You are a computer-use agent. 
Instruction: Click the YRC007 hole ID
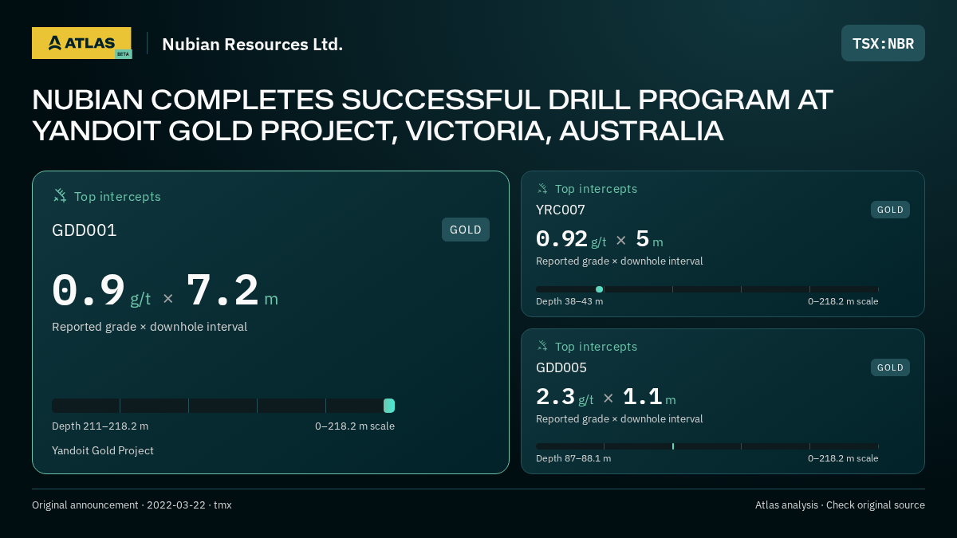[561, 210]
